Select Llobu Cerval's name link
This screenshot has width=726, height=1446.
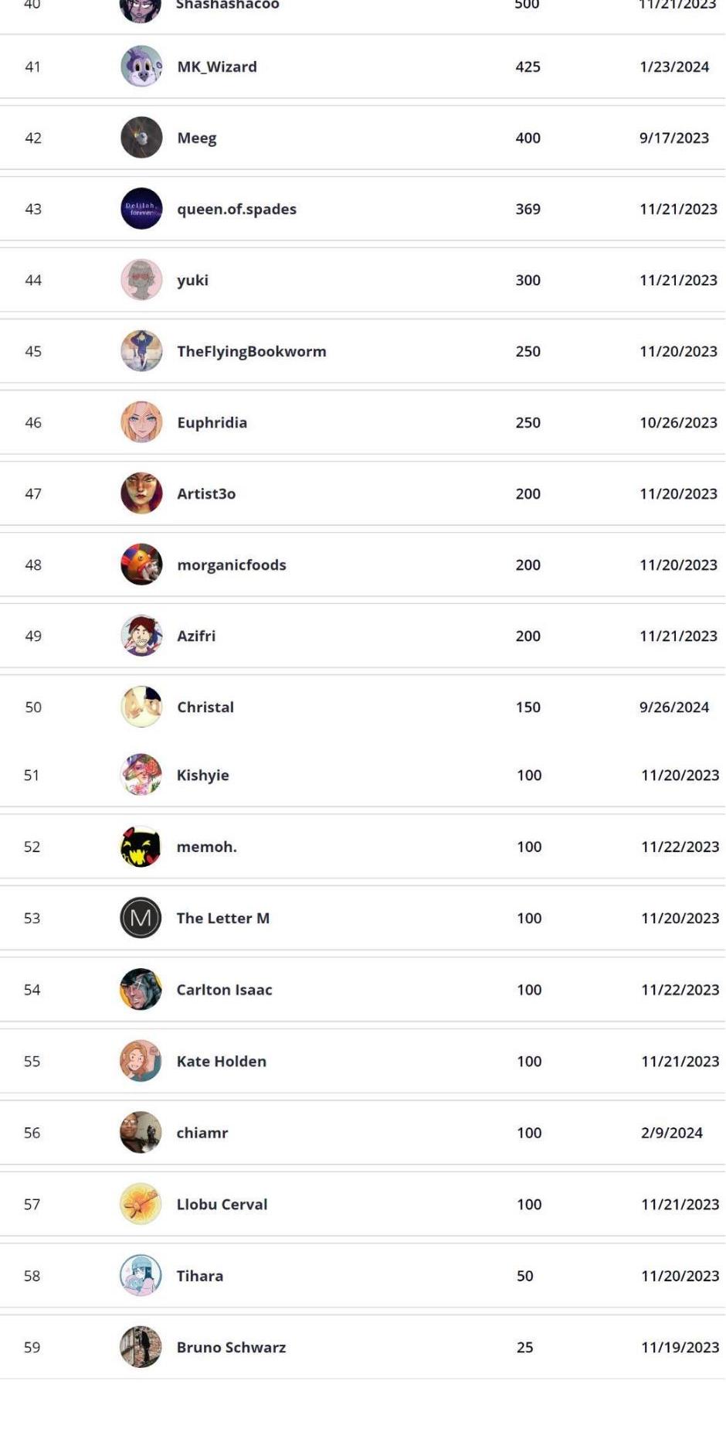(x=222, y=1204)
